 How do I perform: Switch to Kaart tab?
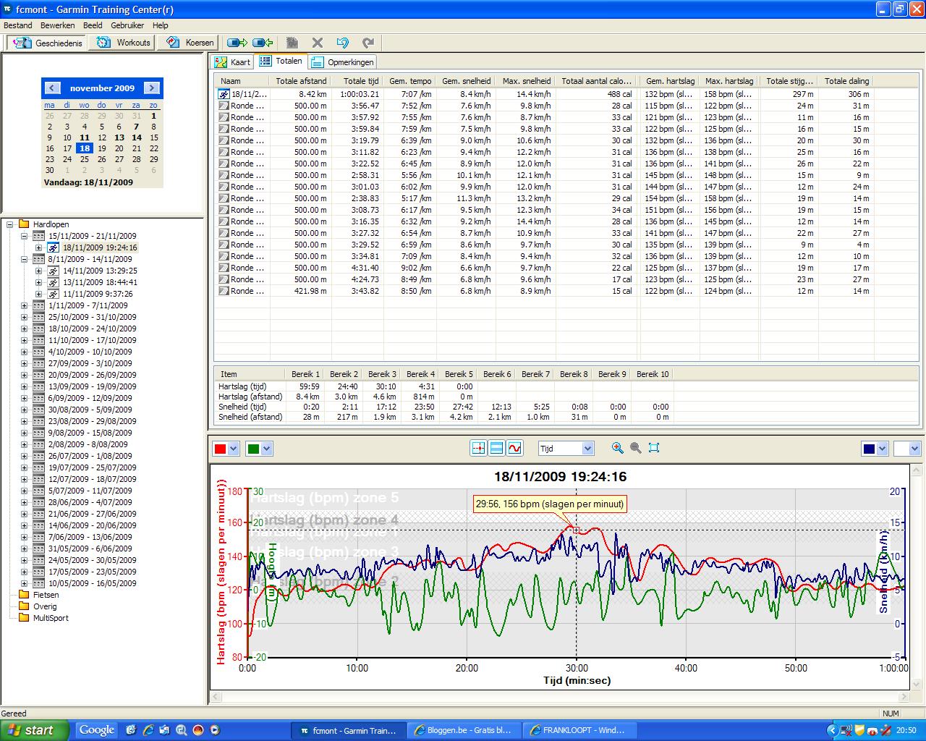coord(232,62)
